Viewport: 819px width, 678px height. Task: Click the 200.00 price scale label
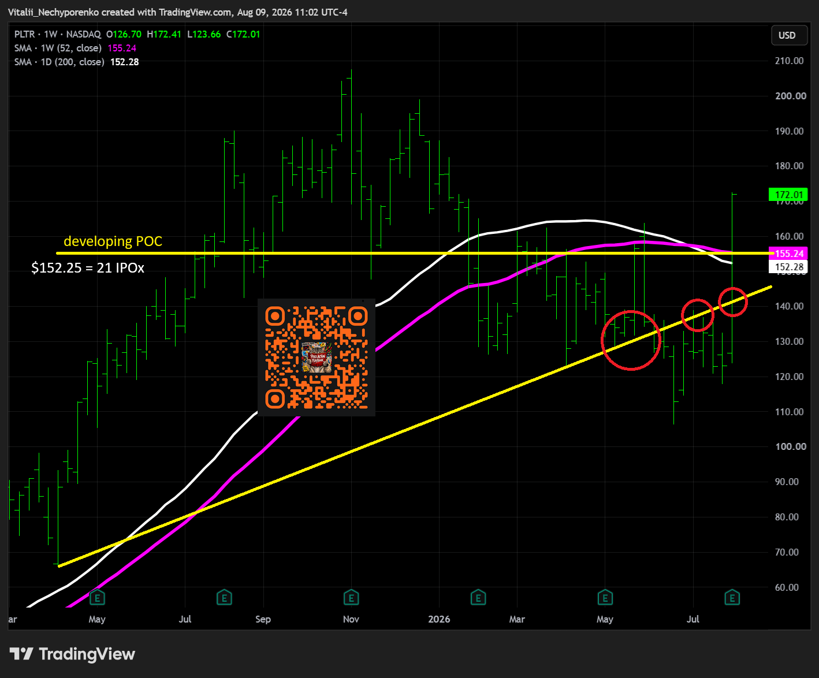point(791,96)
